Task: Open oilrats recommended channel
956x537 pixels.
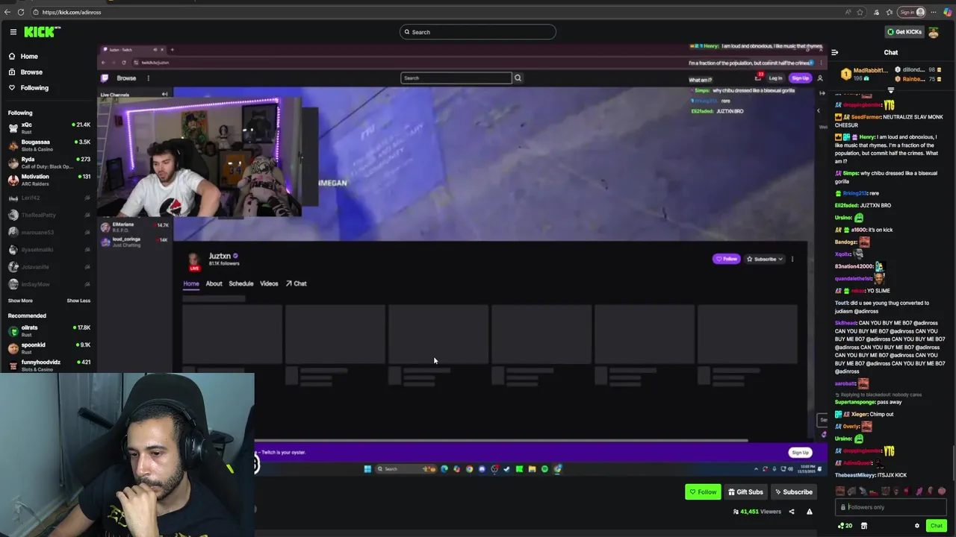Action: click(x=49, y=330)
